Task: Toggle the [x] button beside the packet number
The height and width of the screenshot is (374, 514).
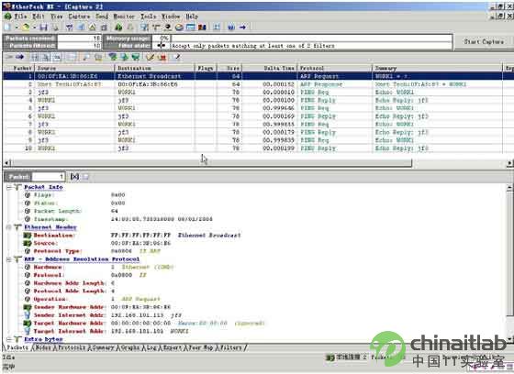Action: tap(74, 177)
